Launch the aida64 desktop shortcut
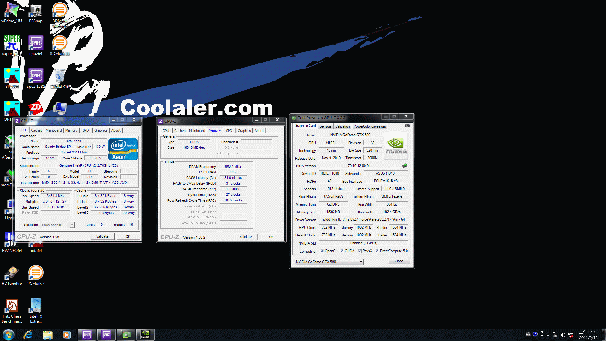Viewport: 606px width, 341px height. 36,247
